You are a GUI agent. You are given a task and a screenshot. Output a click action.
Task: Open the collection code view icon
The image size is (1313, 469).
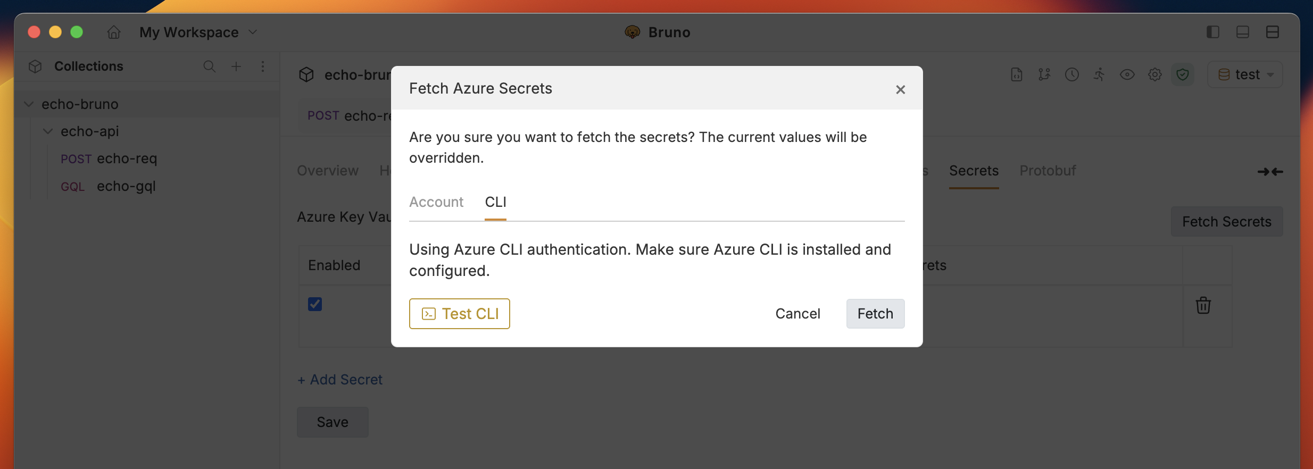coord(1017,74)
